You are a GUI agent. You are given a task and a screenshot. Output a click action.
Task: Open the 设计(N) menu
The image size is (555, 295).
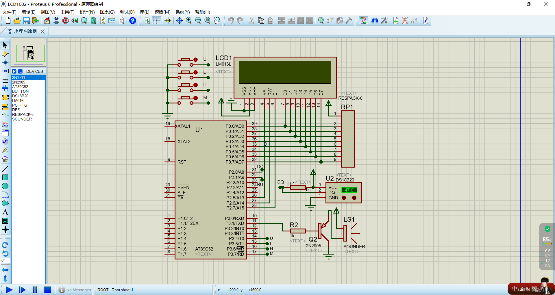point(87,12)
